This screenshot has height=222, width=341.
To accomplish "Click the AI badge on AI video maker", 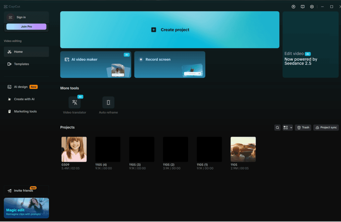I will (x=127, y=55).
